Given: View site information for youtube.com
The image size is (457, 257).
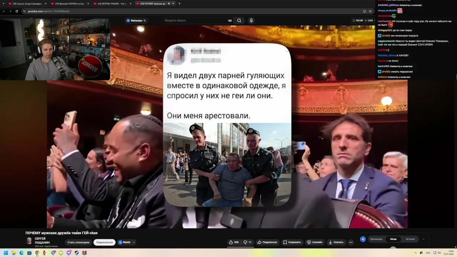Looking at the screenshot, I should click(24, 11).
